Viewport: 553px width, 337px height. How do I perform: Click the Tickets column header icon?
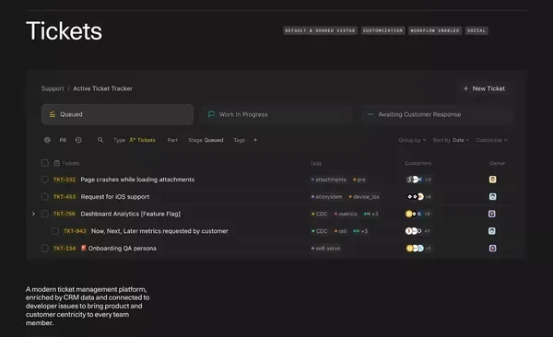(57, 163)
